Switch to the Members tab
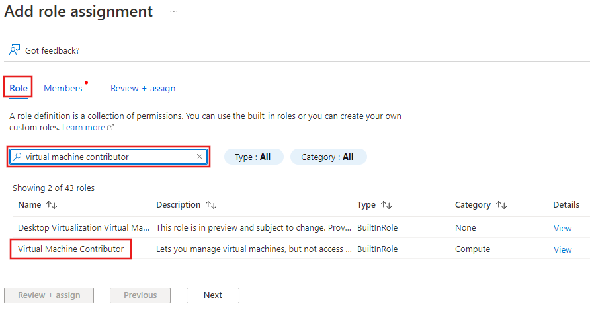This screenshot has width=590, height=312. (63, 88)
